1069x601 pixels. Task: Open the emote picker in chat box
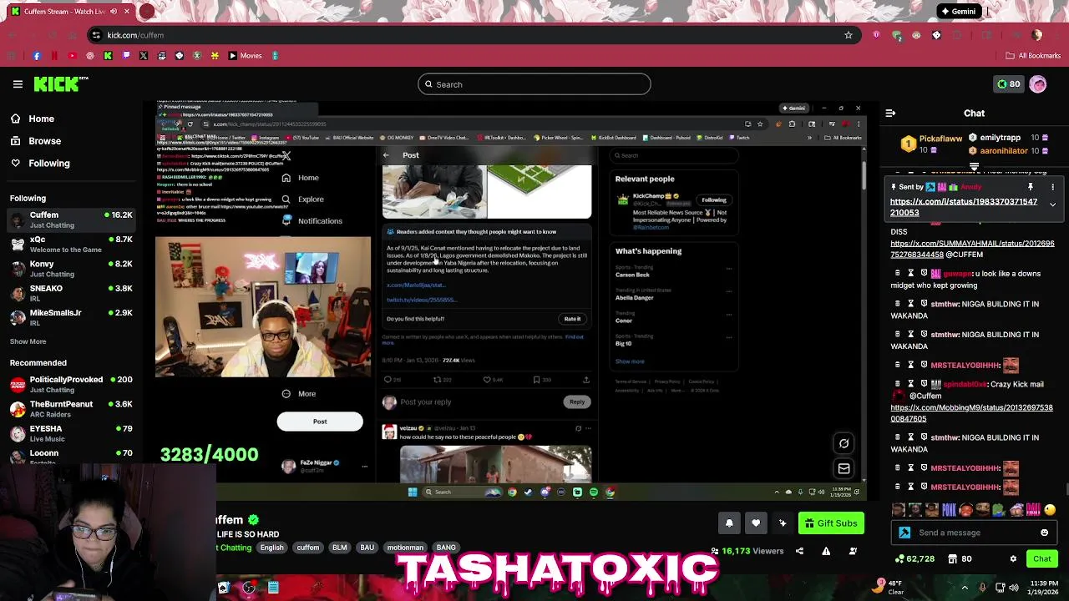tap(1044, 533)
